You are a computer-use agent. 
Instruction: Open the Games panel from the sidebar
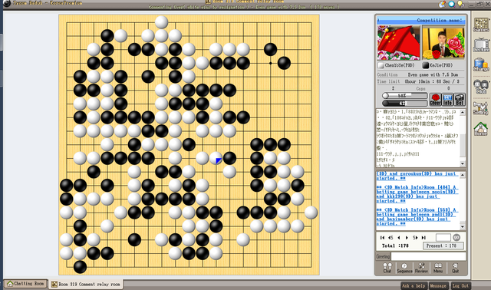coord(481,25)
